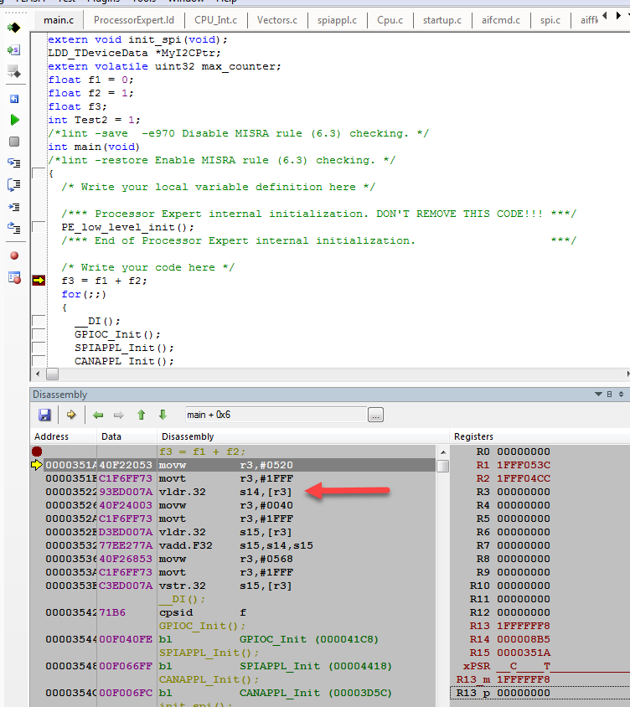Image resolution: width=630 pixels, height=707 pixels.
Task: Save disassembly using the floppy disk icon
Action: pyautogui.click(x=44, y=415)
